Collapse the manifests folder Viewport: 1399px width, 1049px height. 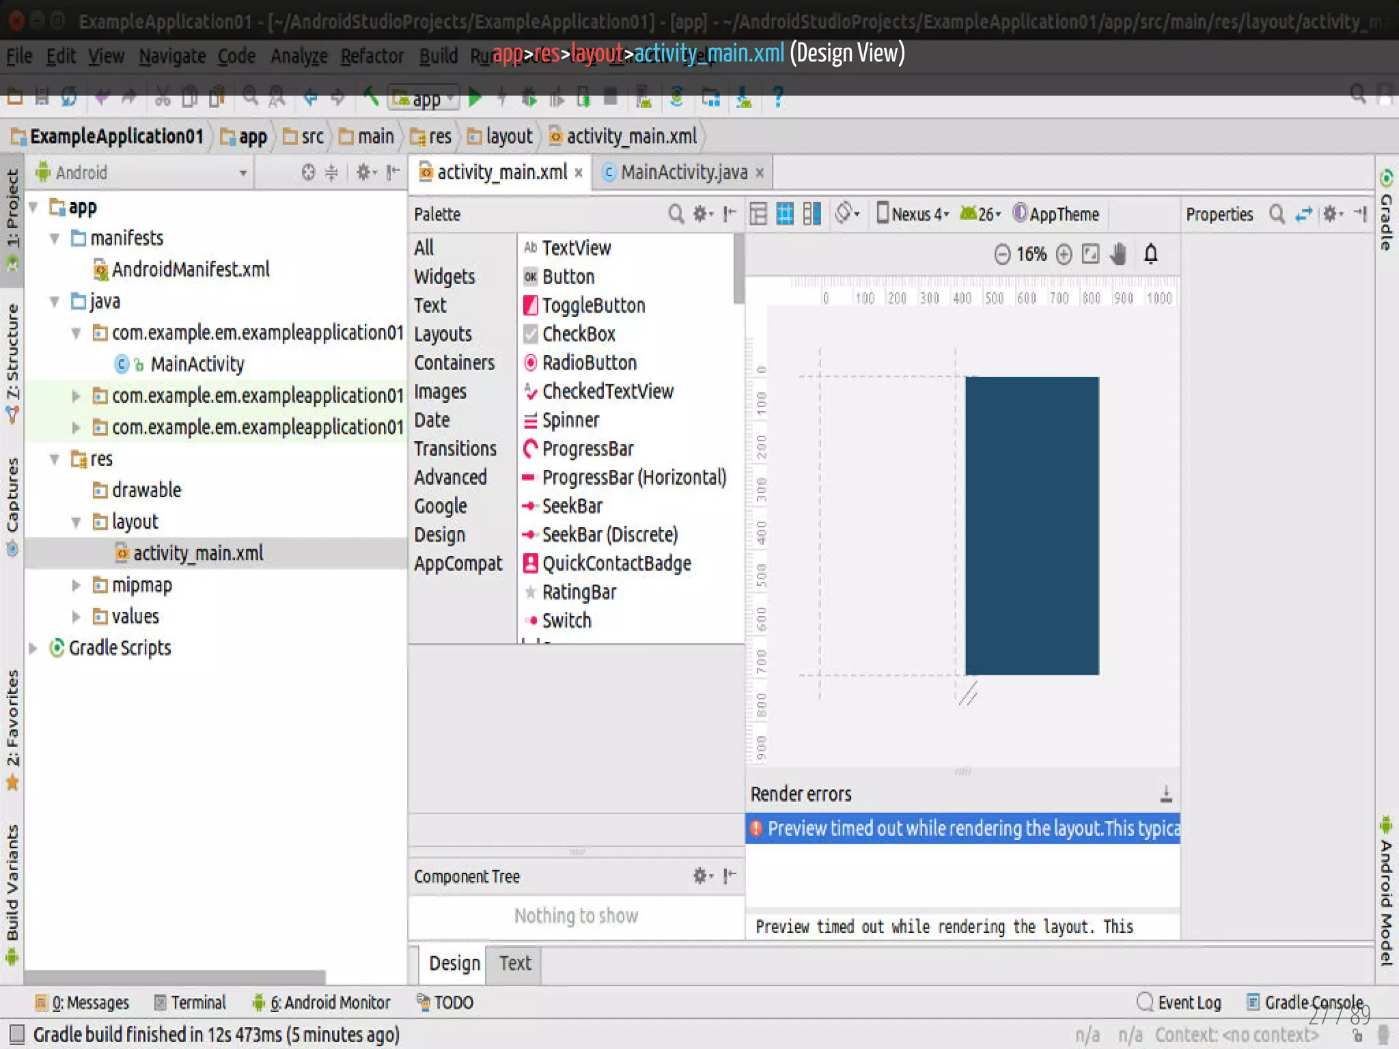[55, 238]
